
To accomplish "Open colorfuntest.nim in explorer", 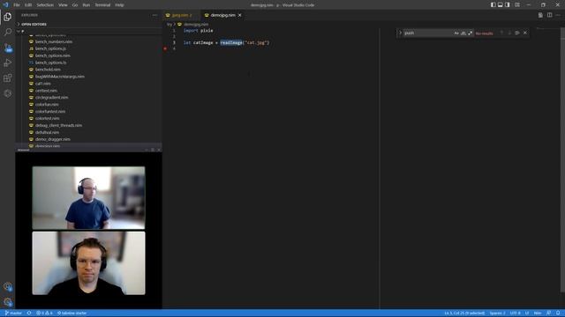I will 50,112.
